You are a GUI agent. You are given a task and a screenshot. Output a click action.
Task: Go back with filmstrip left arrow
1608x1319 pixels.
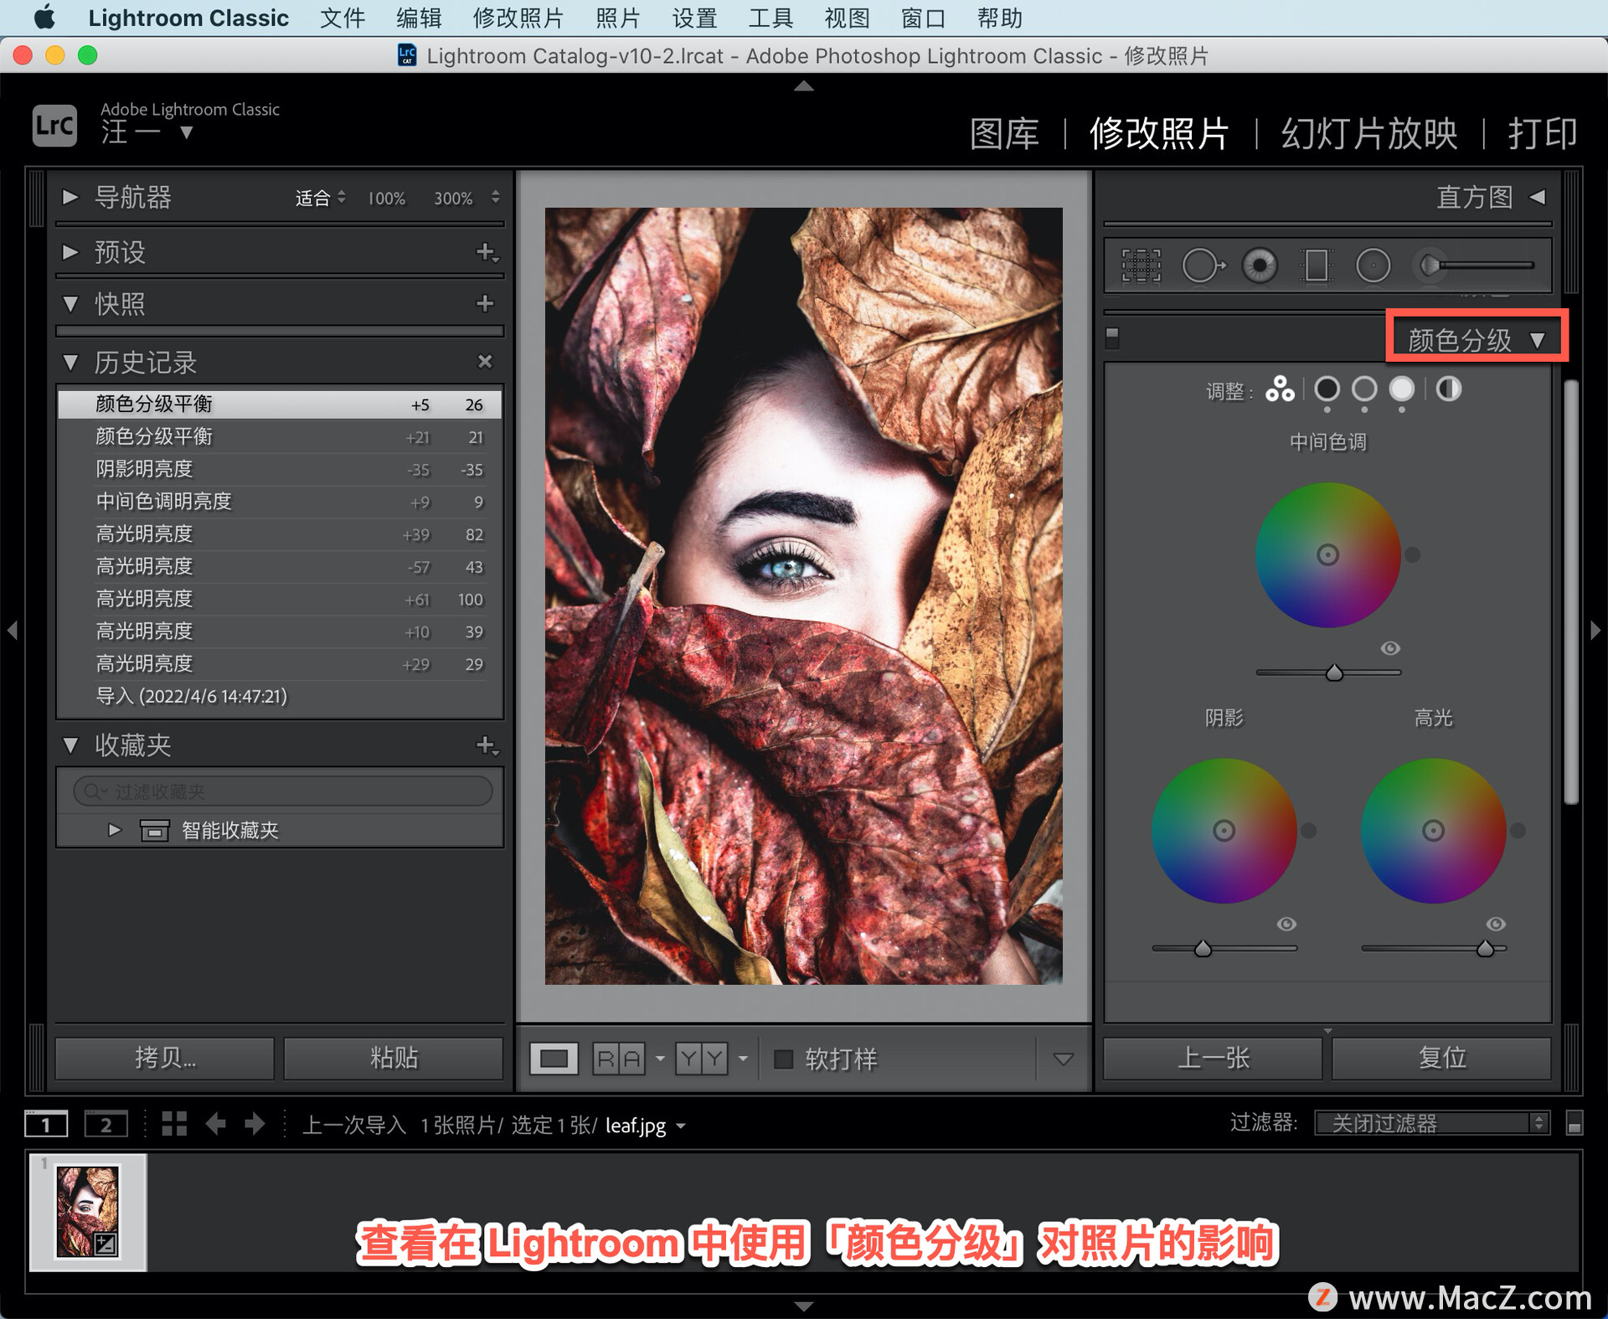215,1124
